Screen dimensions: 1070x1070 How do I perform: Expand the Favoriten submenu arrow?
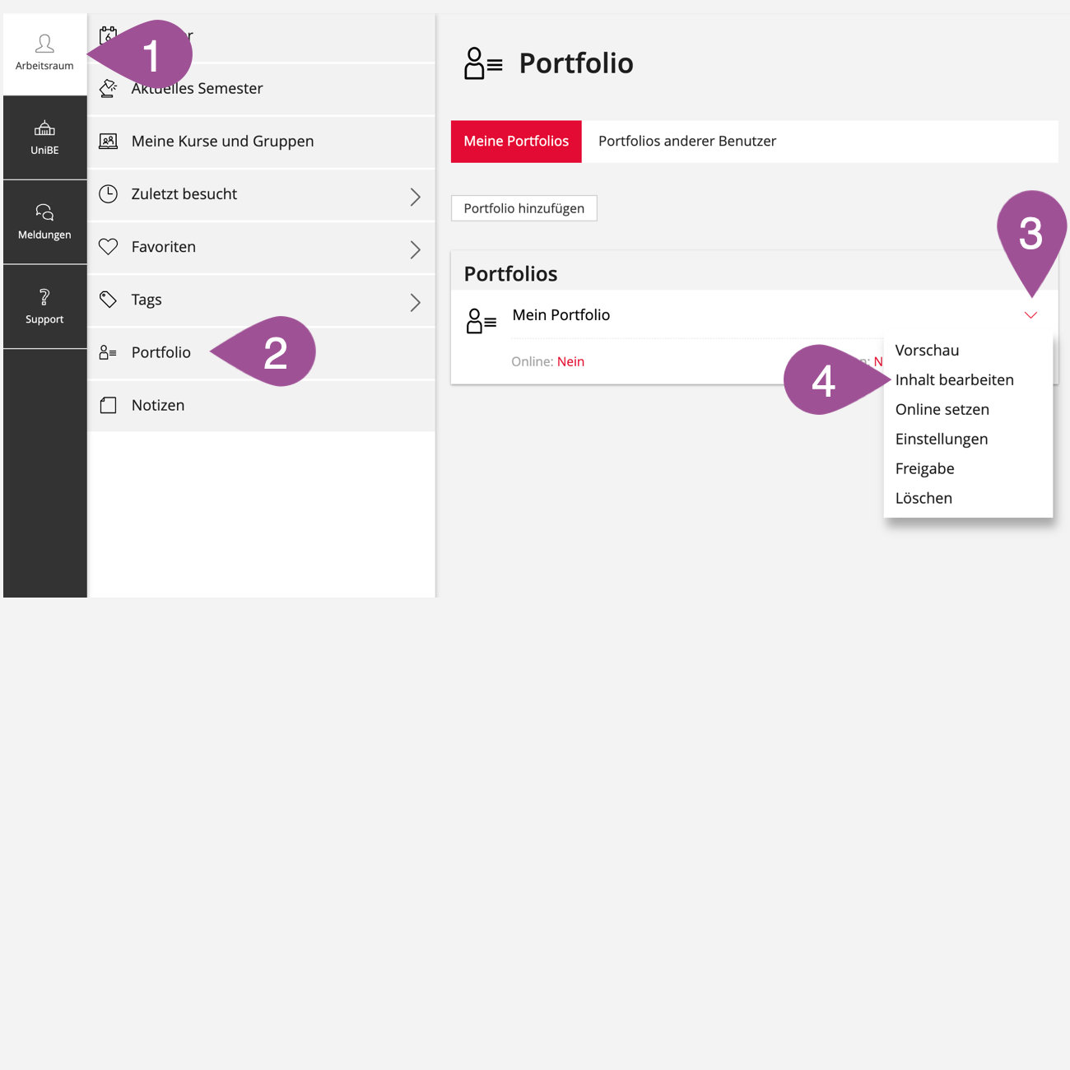pos(415,249)
